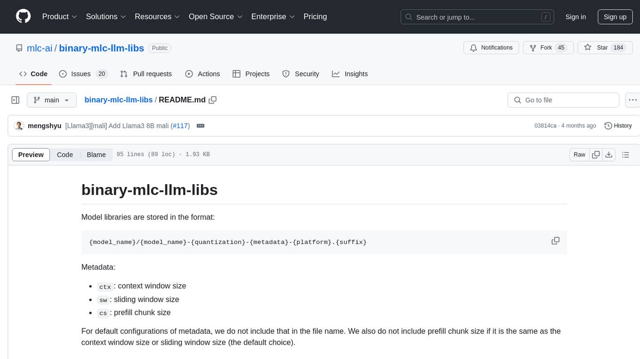Image resolution: width=640 pixels, height=359 pixels.
Task: Copy the README.md file path
Action: pyautogui.click(x=213, y=100)
